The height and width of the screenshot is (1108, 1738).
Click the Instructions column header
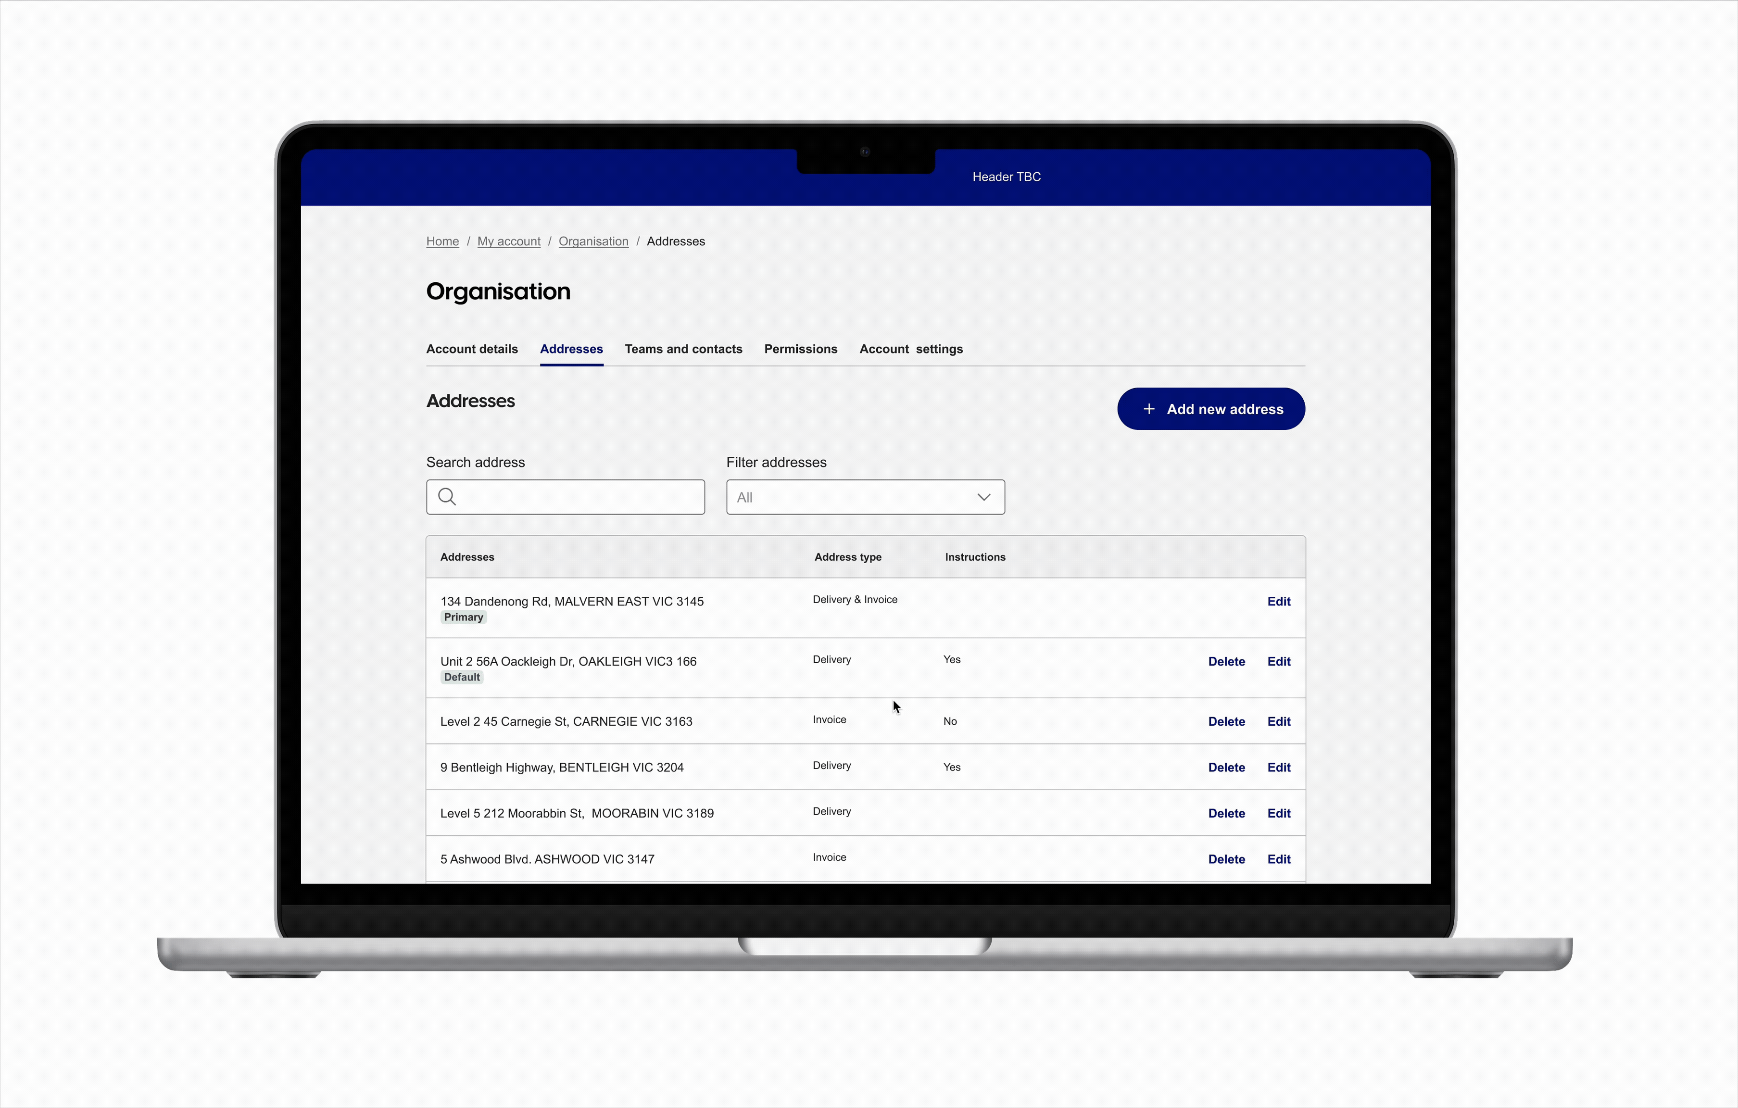(x=975, y=557)
